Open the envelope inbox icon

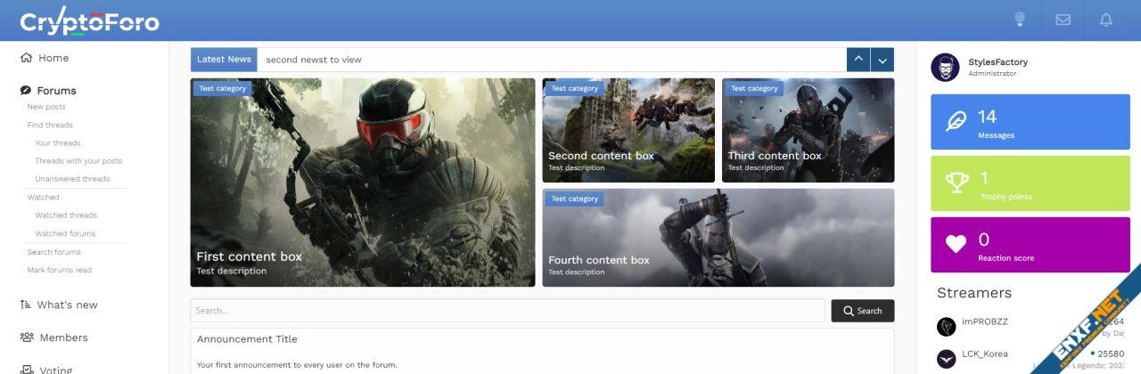coord(1063,20)
